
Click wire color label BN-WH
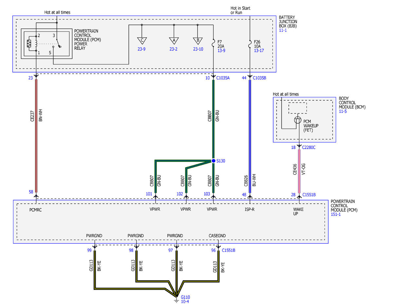point(41,115)
